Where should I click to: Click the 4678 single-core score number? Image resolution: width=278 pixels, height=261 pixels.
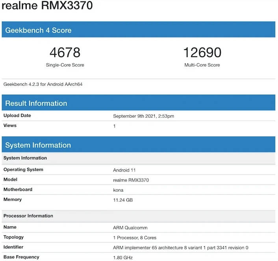pyautogui.click(x=65, y=52)
